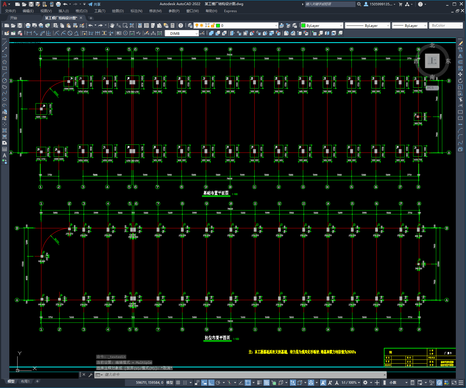This screenshot has width=466, height=388.
Task: Click the Help question mark icon
Action: [181, 25]
